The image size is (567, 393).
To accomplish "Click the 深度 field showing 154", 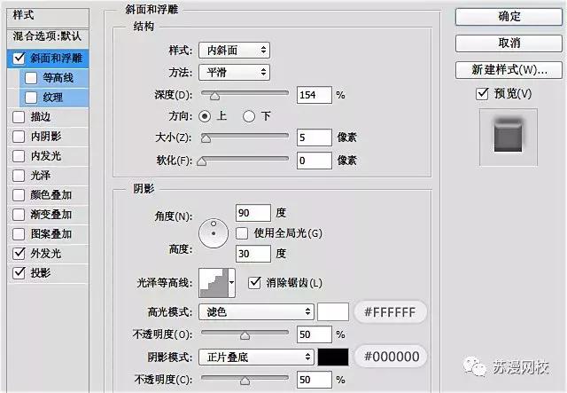I will (315, 95).
